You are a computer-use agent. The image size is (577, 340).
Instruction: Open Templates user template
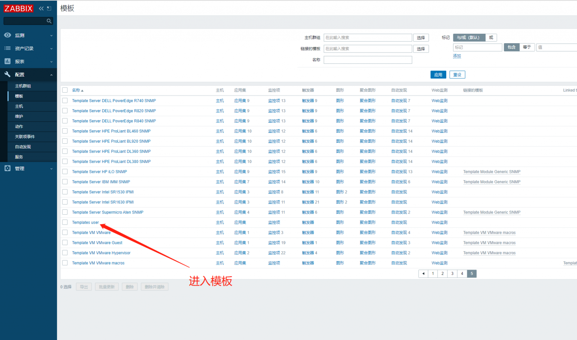85,223
